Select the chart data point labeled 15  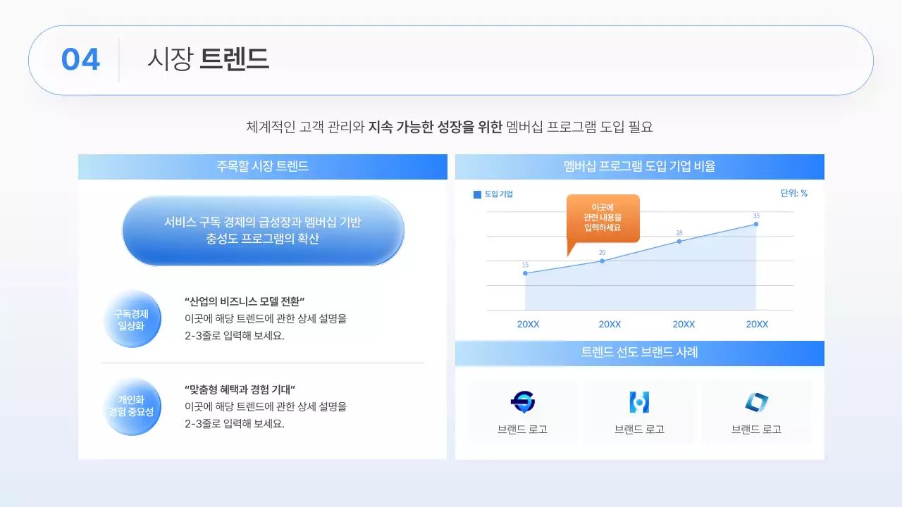tap(525, 273)
